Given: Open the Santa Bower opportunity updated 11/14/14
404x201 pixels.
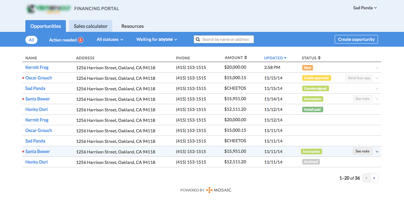Looking at the screenshot, I should click(37, 99).
